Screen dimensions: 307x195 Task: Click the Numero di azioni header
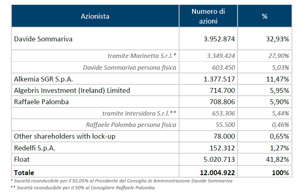(208, 16)
